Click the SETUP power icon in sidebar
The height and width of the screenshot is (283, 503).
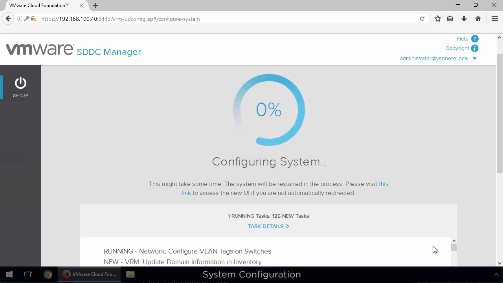(x=20, y=83)
